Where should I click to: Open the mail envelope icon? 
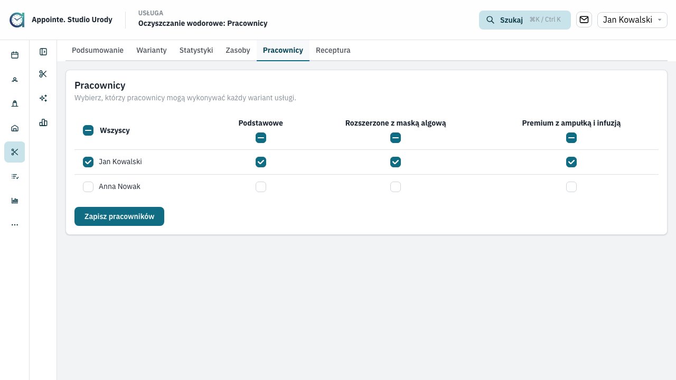pos(584,20)
